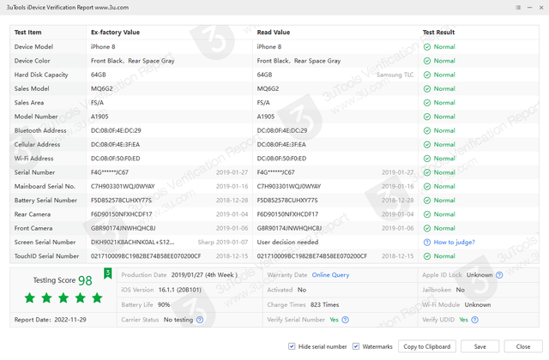
Task: Open the title bar menu list icon
Action: [x=518, y=8]
